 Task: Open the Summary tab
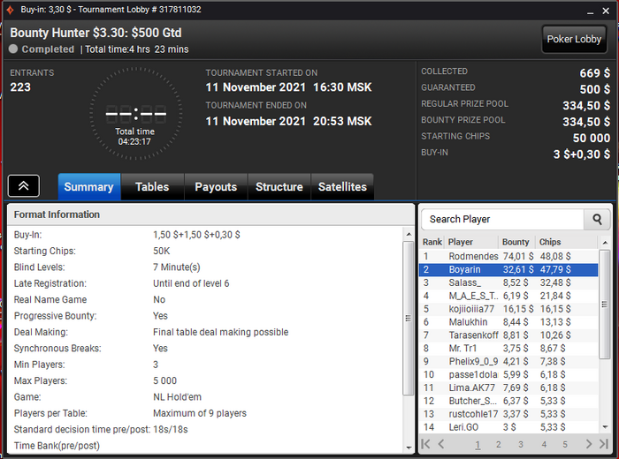(x=89, y=187)
